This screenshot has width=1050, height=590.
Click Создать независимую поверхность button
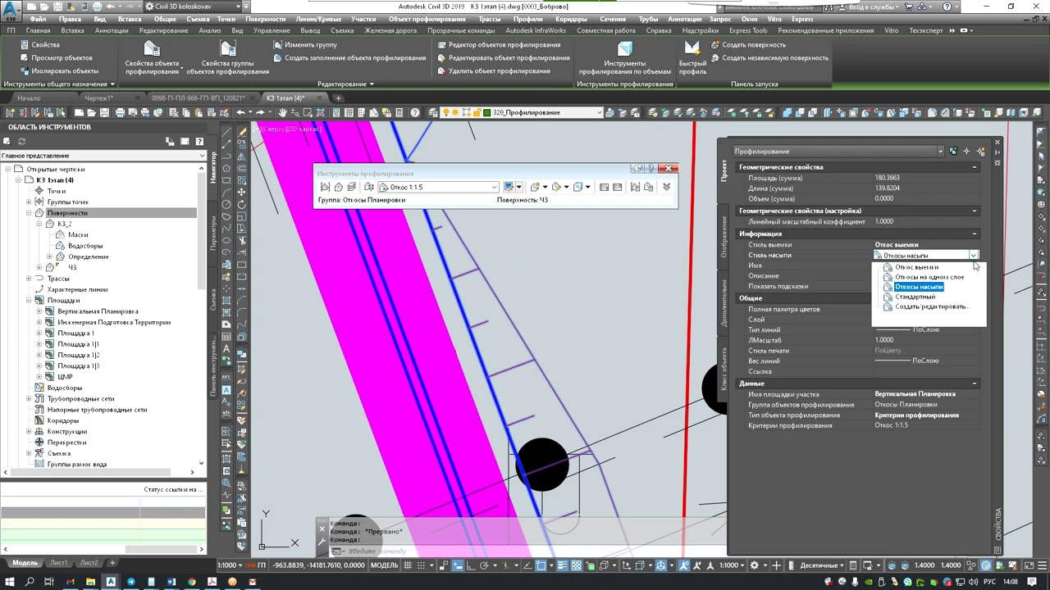tap(769, 58)
